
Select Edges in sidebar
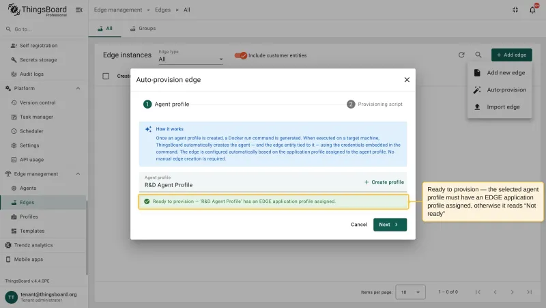(x=44, y=202)
